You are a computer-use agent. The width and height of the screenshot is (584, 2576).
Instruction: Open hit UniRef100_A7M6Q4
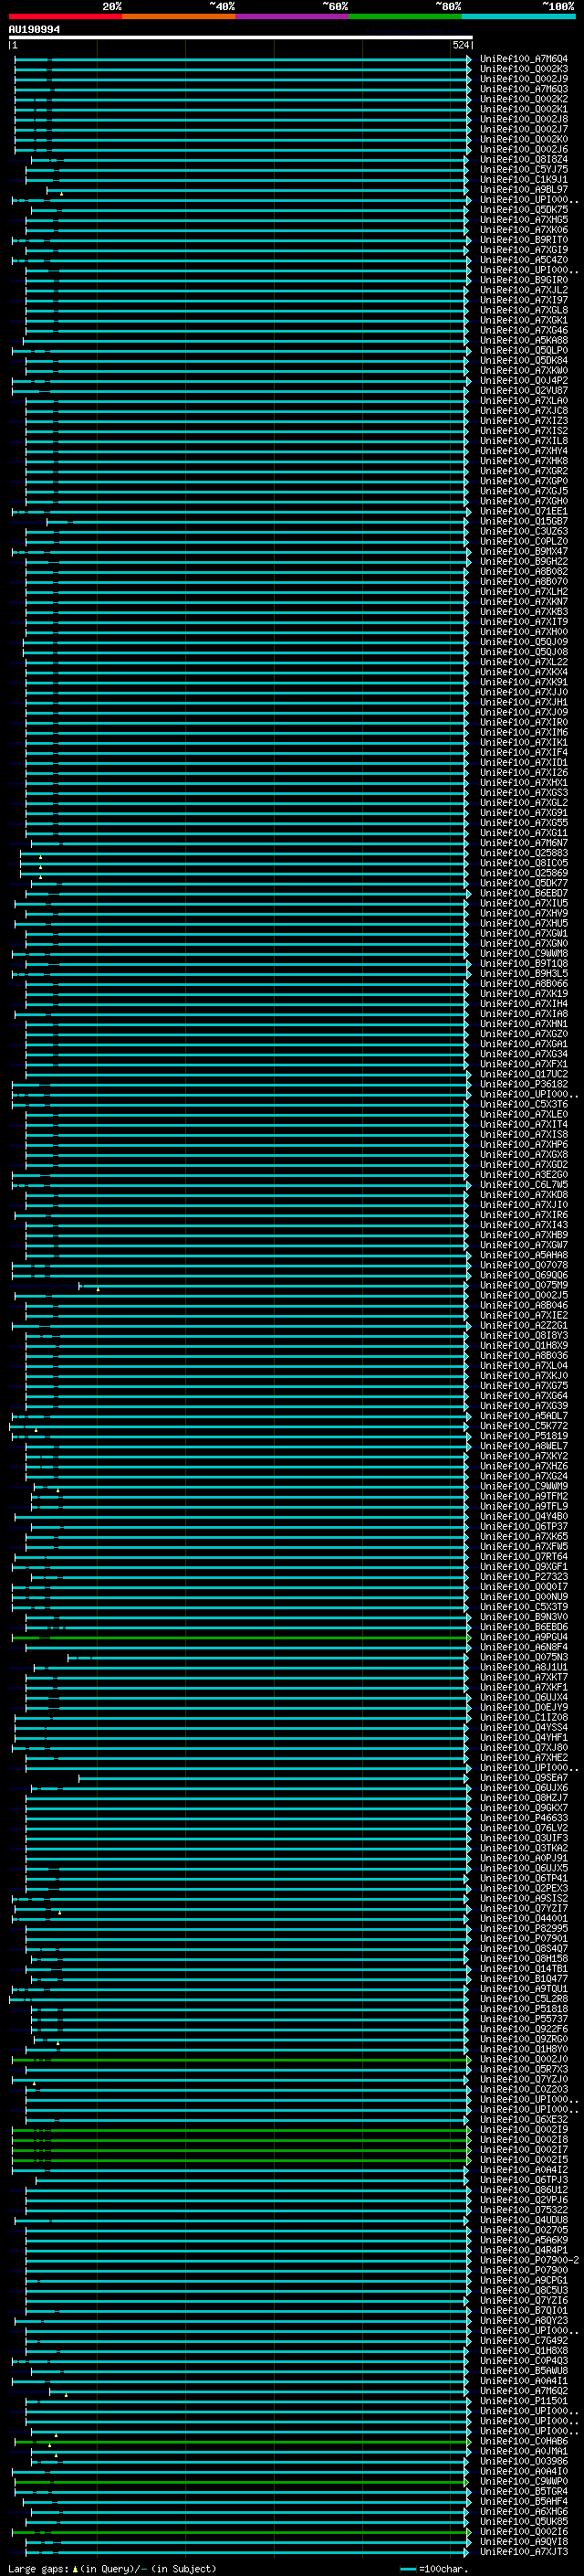523,59
